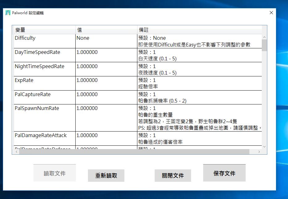Click the vertical scrollbar thumb
The width and height of the screenshot is (288, 199).
click(264, 45)
